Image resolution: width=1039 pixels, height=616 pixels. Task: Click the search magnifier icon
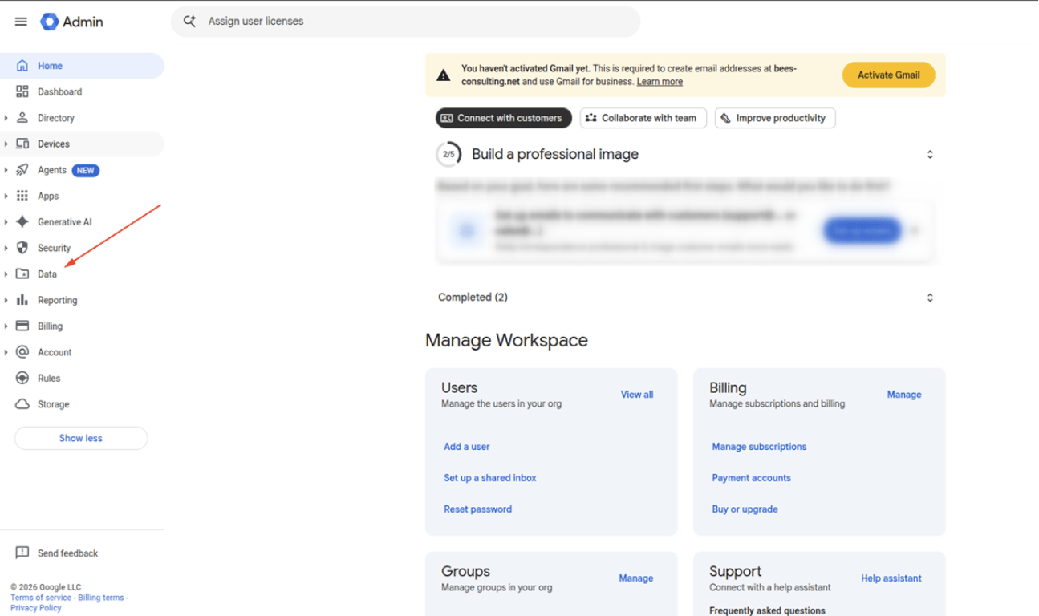coord(189,22)
